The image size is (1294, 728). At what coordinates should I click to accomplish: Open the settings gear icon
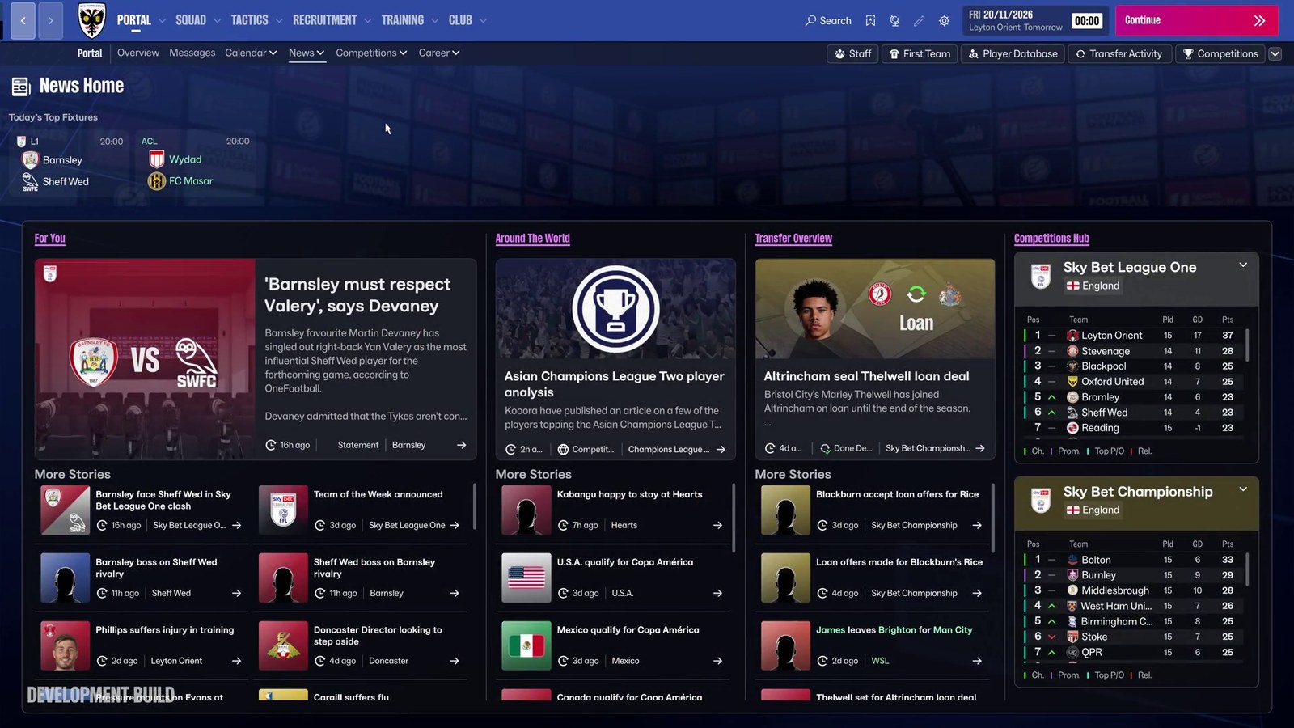pos(944,20)
